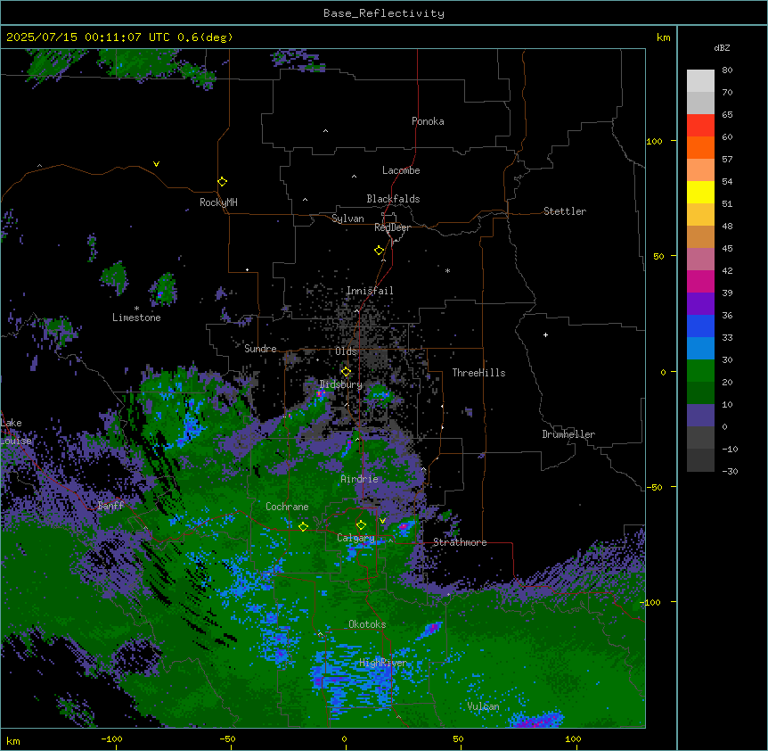This screenshot has width=768, height=751.
Task: Click the Vulcan label
Action: (484, 706)
